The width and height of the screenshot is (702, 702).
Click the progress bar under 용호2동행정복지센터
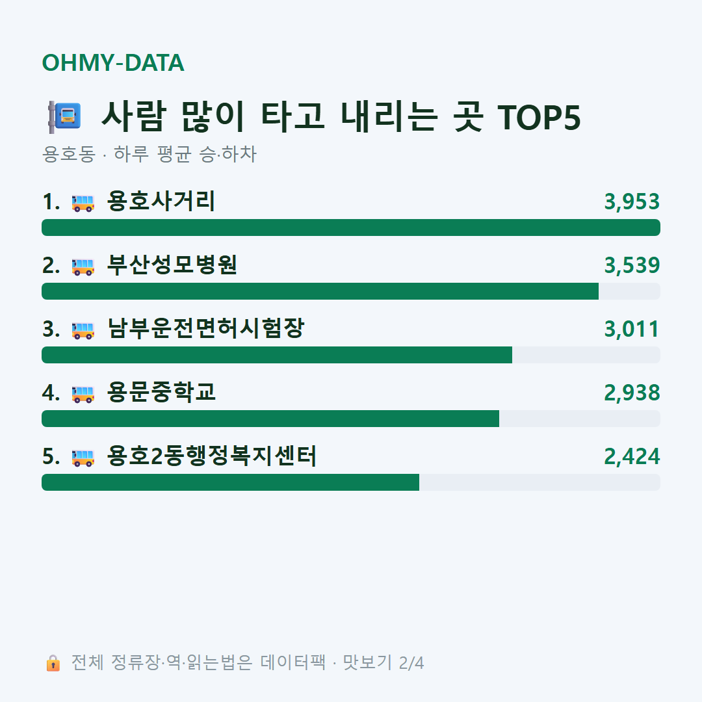point(351,482)
